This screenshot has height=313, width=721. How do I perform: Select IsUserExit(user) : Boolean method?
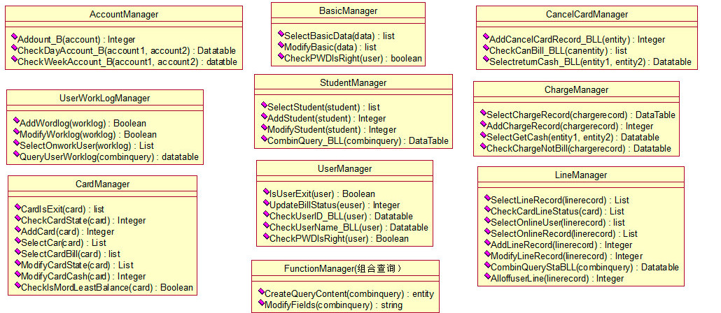pos(322,194)
